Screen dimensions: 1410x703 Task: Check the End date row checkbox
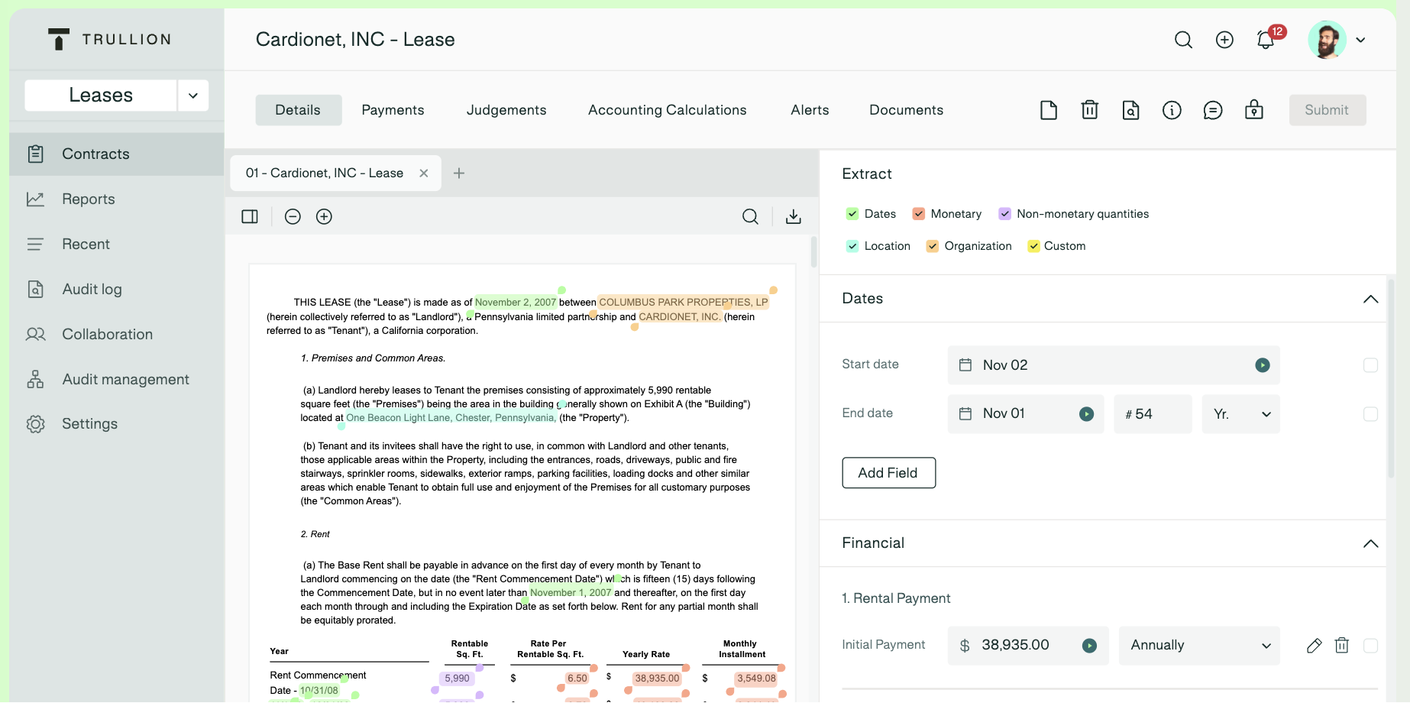(1371, 414)
